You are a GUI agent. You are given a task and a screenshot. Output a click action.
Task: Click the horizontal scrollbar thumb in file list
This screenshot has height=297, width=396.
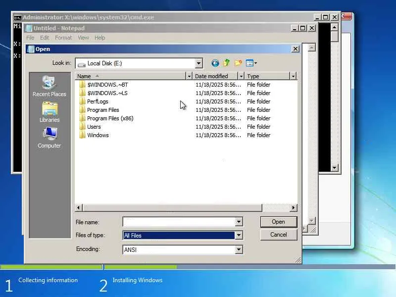click(172, 207)
